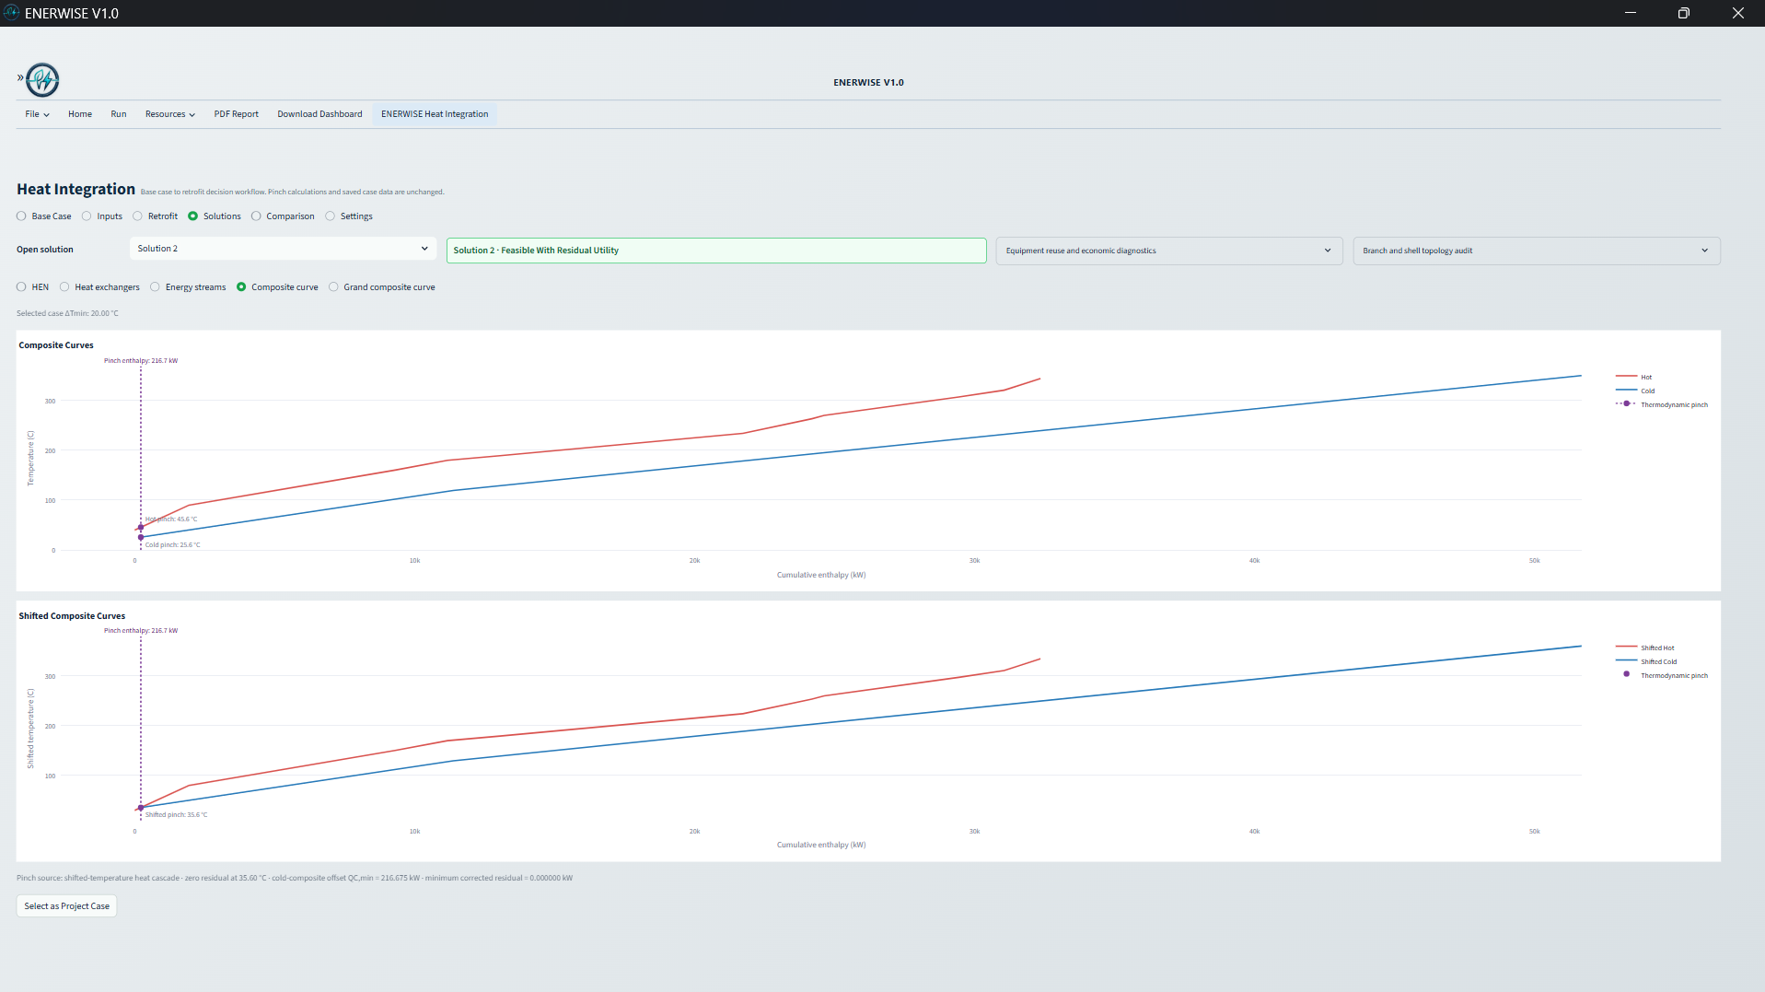Screen dimensions: 1765x992
Task: Click the Hot pinch 45.6 °C label
Action: click(x=171, y=519)
